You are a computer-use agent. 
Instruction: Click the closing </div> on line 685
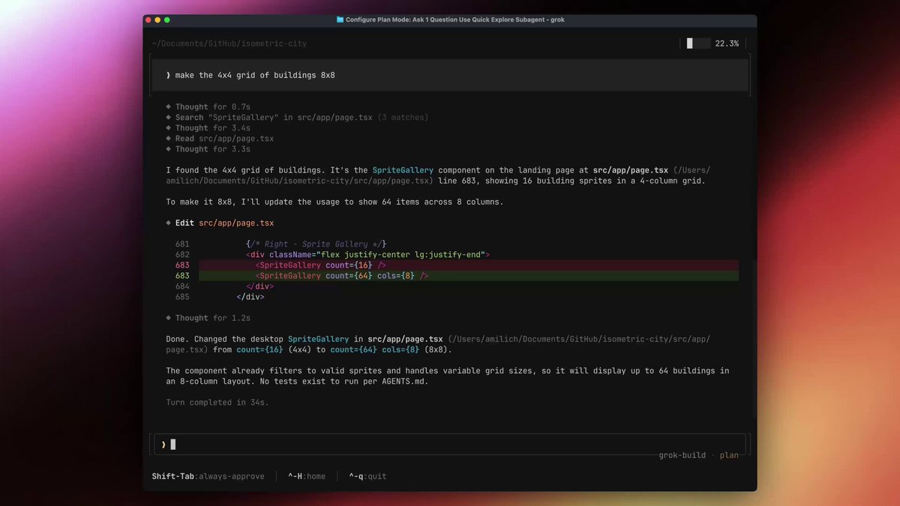(250, 297)
